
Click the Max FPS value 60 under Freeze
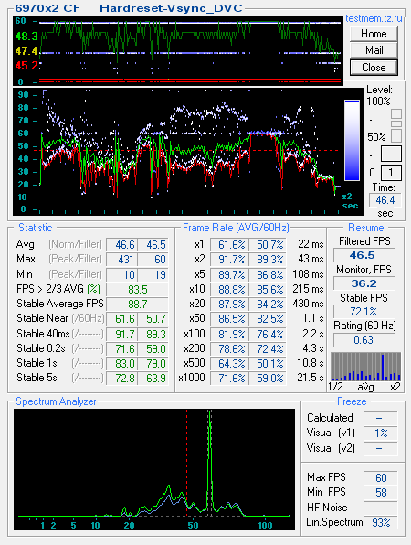click(x=380, y=477)
